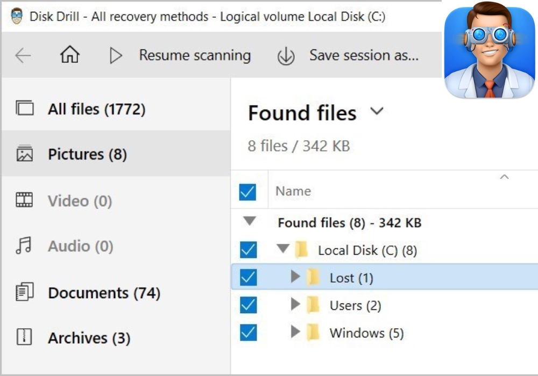Viewport: 538px width, 376px height.
Task: Select Documents (74) category
Action: (x=116, y=293)
